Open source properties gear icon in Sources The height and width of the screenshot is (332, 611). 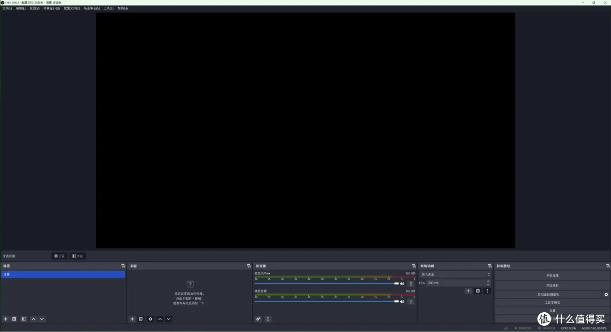pos(150,319)
